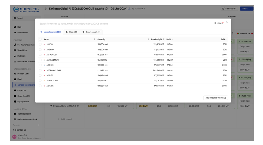Tick the AEGEAN CLOVER row checkbox
The width and height of the screenshot is (263, 145).
40,70
